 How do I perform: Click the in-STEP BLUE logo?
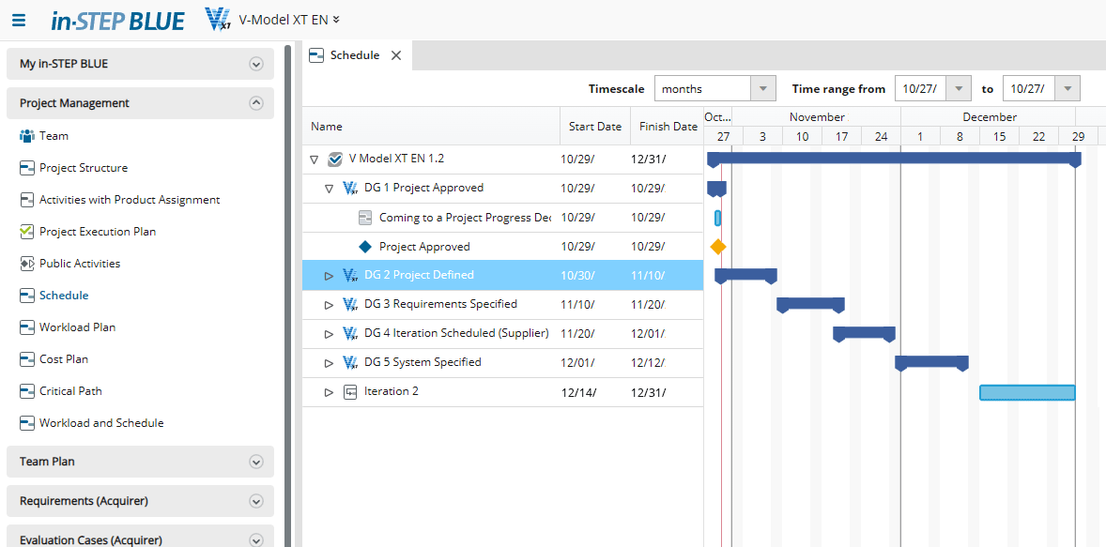tap(118, 20)
